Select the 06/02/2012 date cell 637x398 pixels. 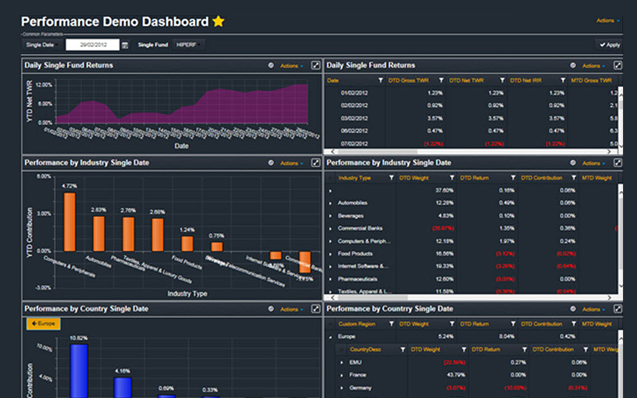(x=354, y=131)
